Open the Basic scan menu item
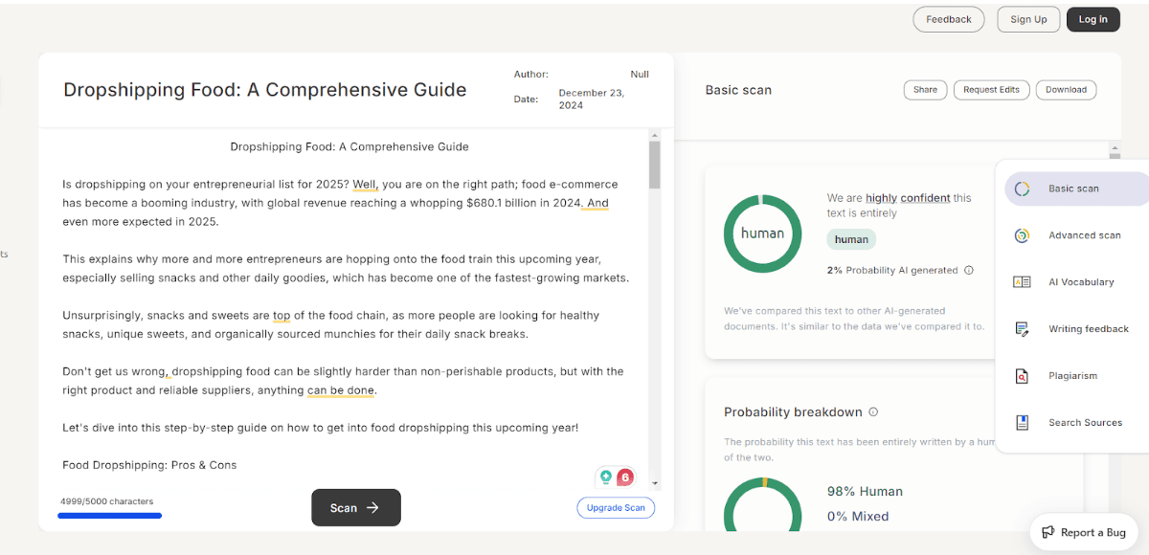1149x555 pixels. (x=1075, y=189)
